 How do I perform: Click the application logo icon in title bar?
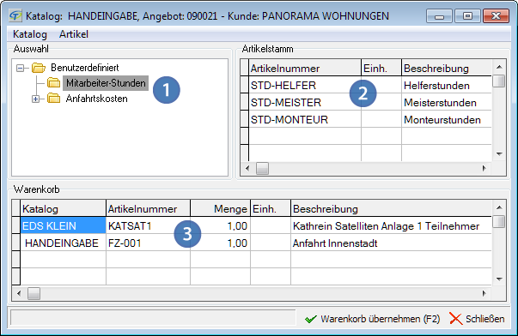pyautogui.click(x=15, y=15)
